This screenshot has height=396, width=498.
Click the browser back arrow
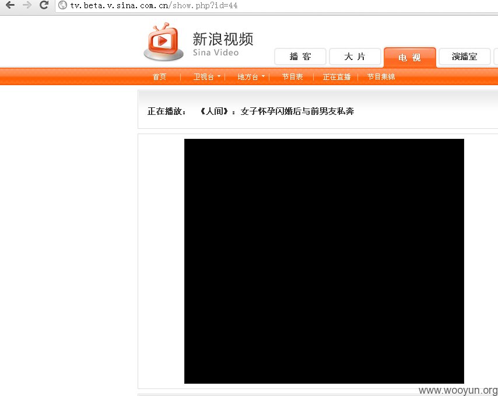(10, 5)
